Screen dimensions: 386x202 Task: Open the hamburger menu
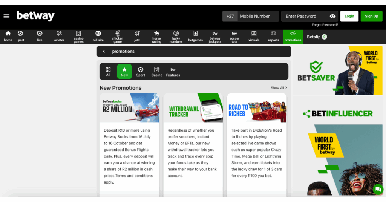tap(6, 16)
